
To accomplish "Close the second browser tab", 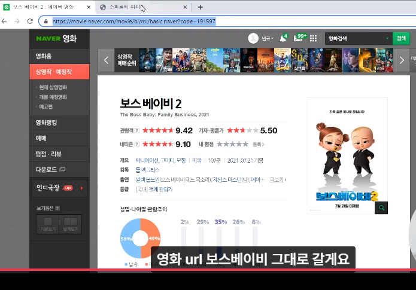I will 185,7.
